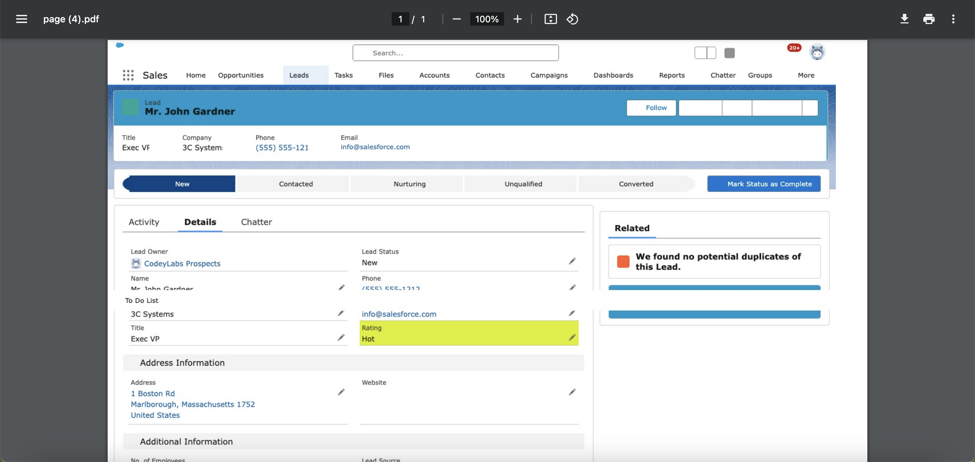
Task: Edit the info@salesforce.com email pencil
Action: pyautogui.click(x=572, y=313)
